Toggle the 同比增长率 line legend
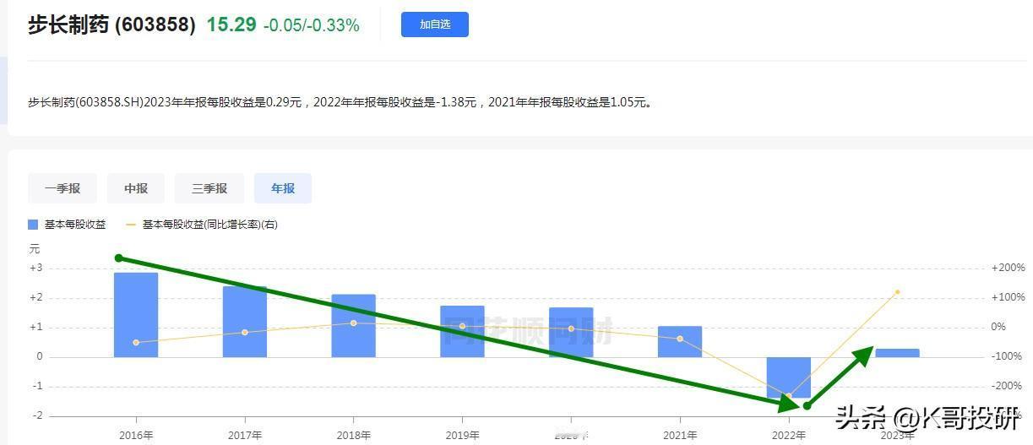Viewport: 1033px width, 445px height. tap(201, 225)
